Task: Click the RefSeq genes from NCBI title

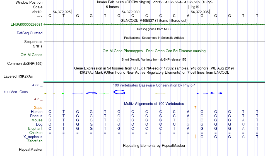Action: click(154, 29)
